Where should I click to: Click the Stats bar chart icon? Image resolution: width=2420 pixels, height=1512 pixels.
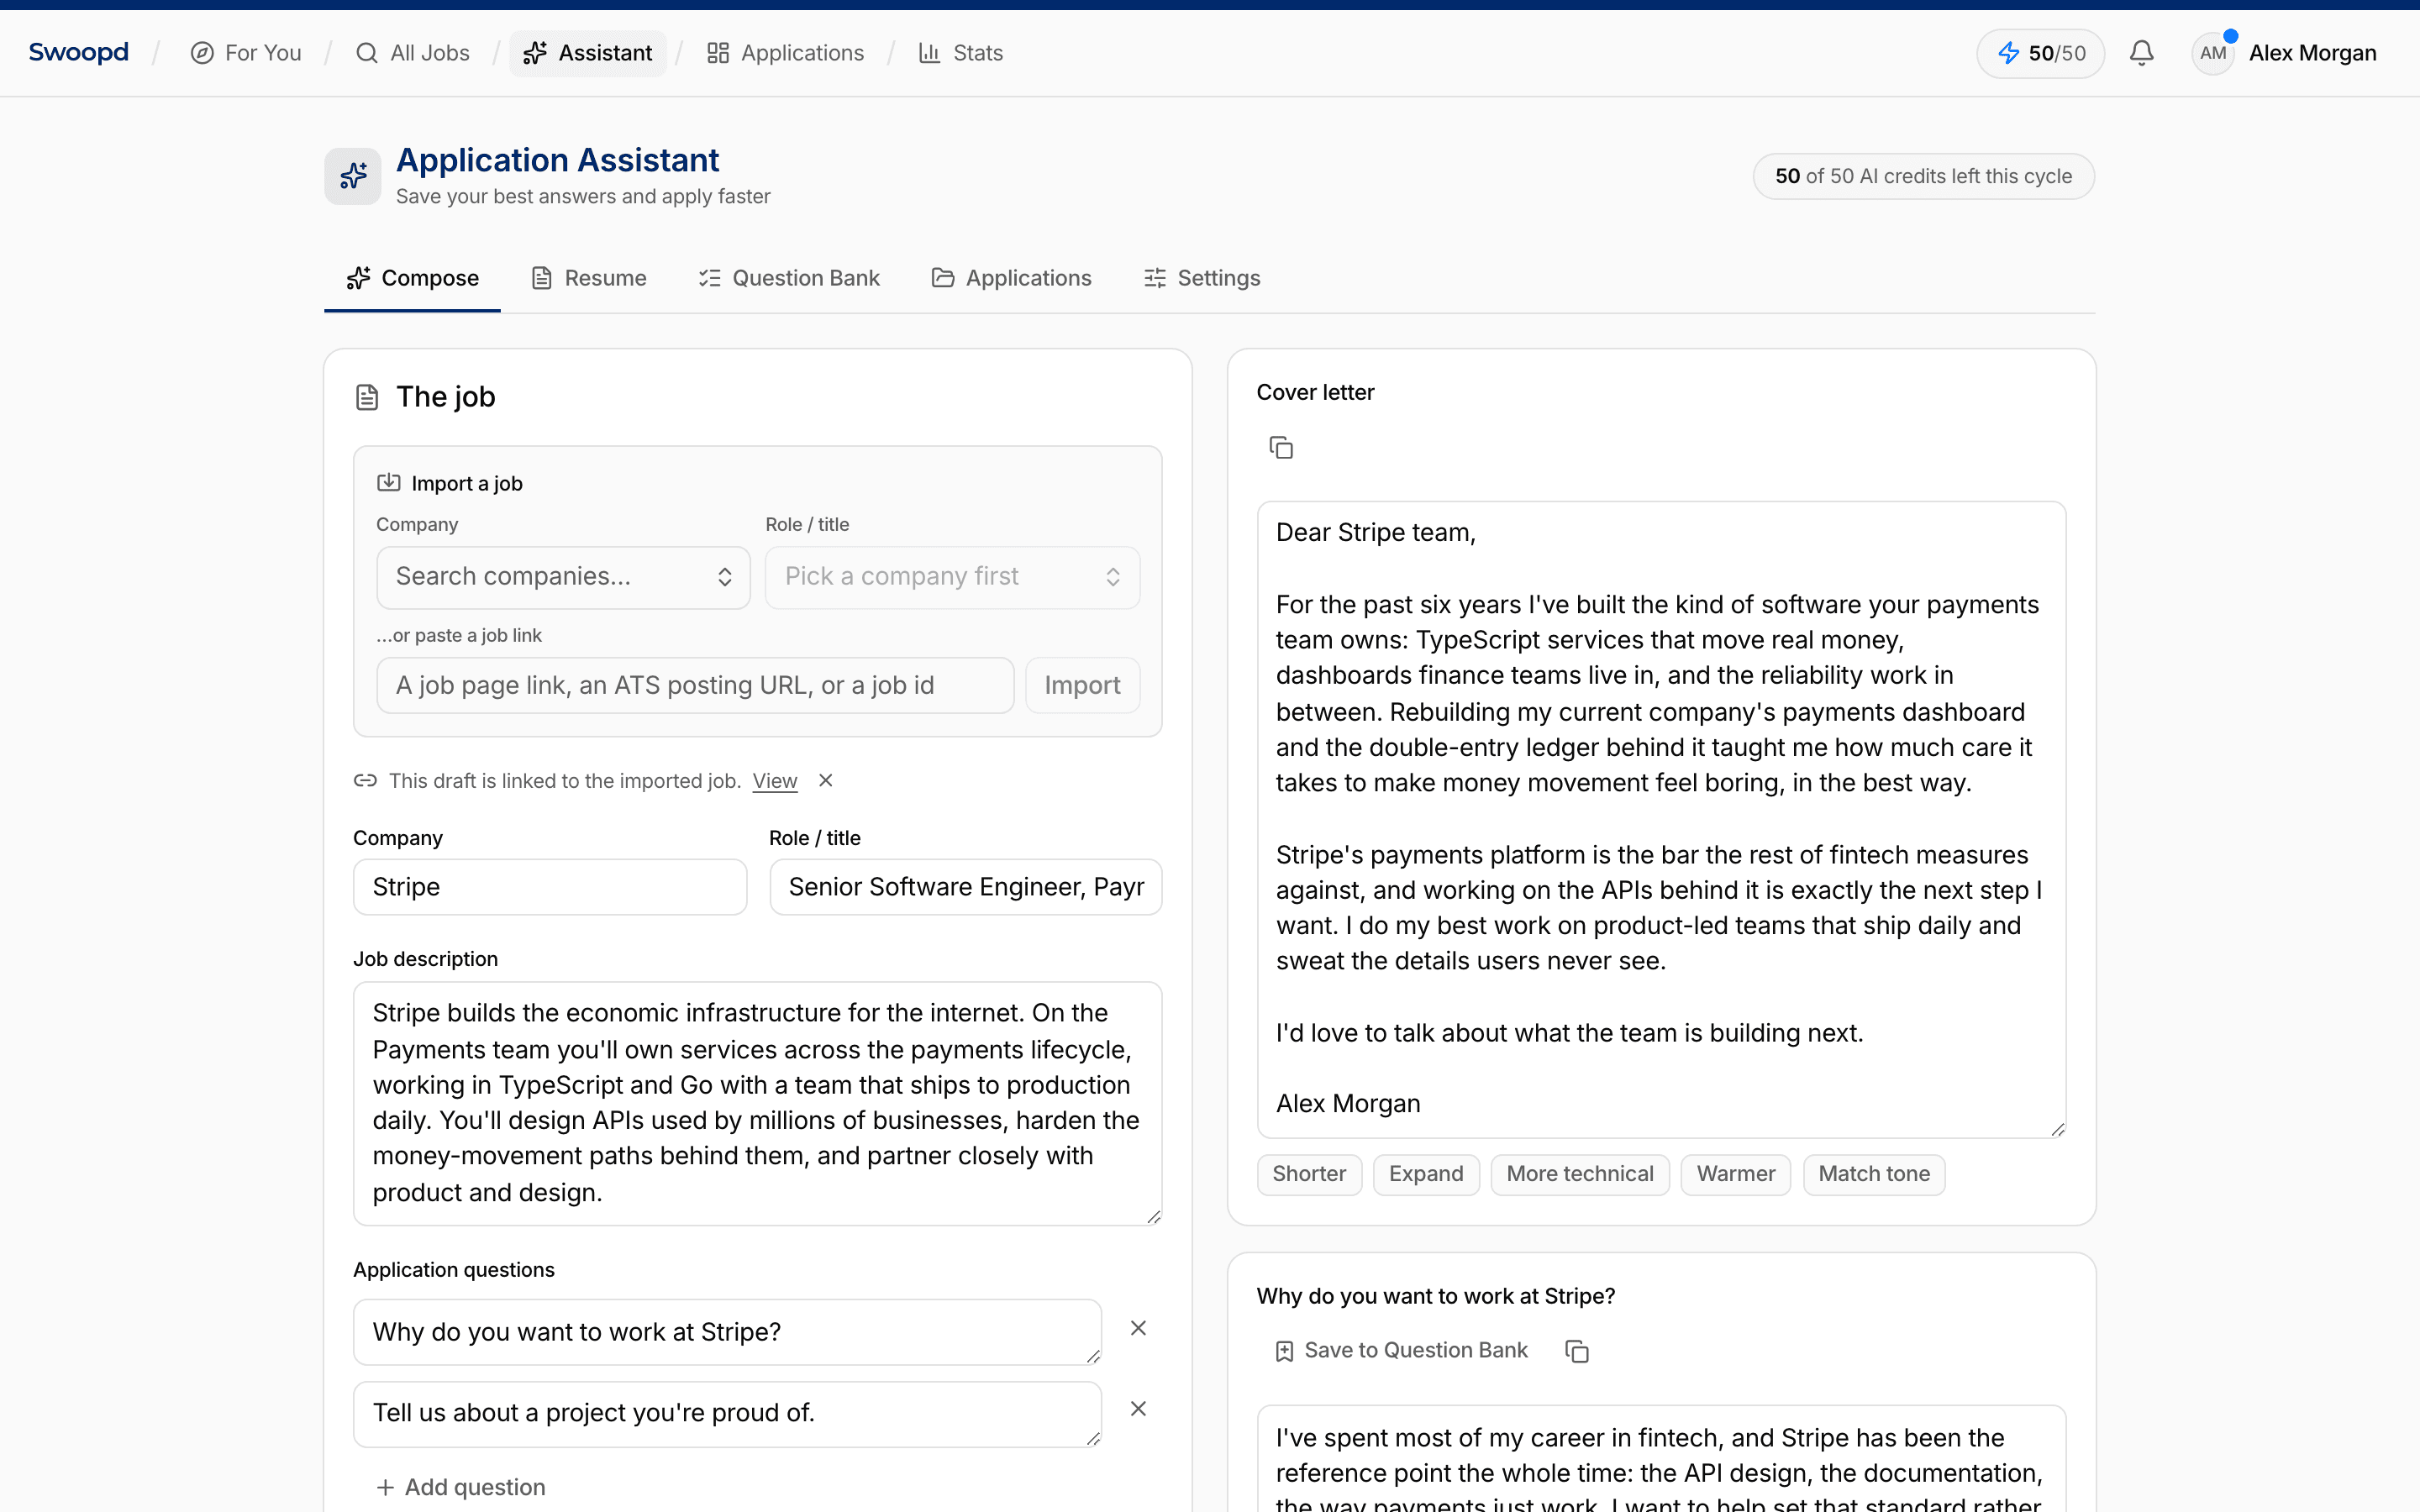[x=929, y=53]
